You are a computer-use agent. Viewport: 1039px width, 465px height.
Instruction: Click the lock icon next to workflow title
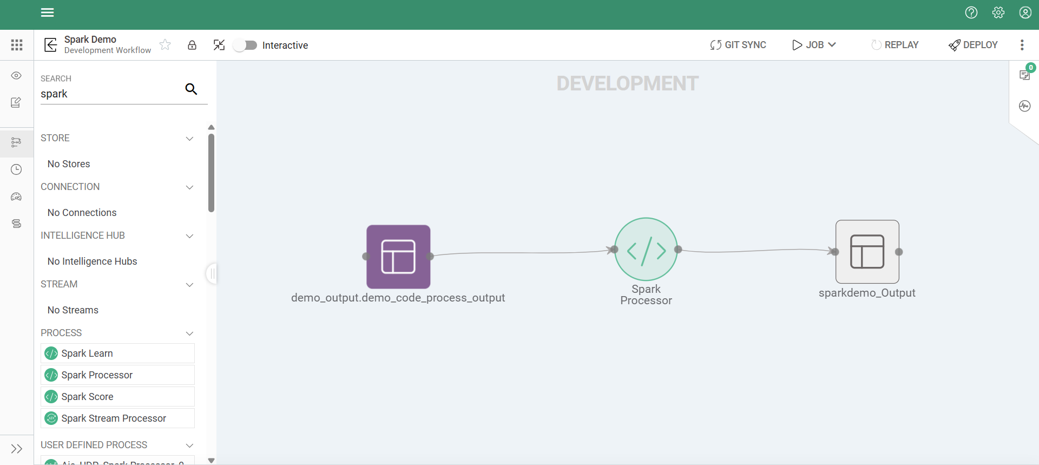pyautogui.click(x=192, y=45)
